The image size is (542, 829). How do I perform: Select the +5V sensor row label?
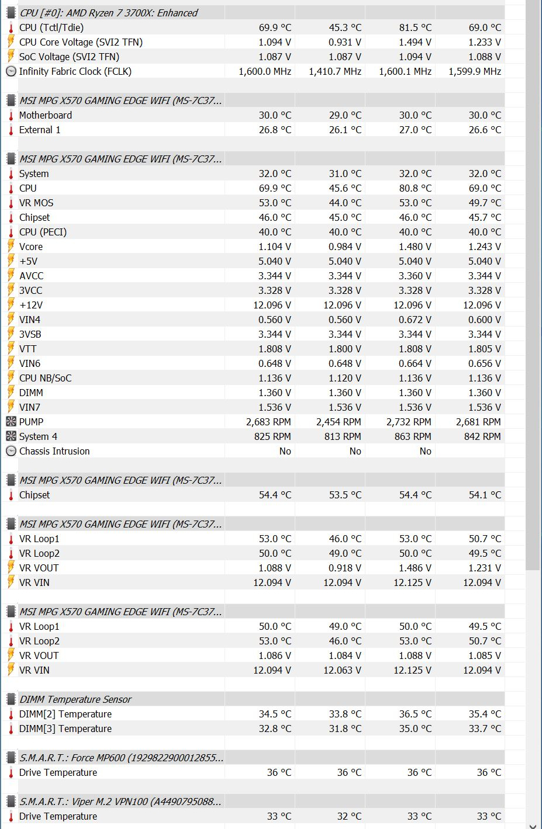(x=28, y=261)
